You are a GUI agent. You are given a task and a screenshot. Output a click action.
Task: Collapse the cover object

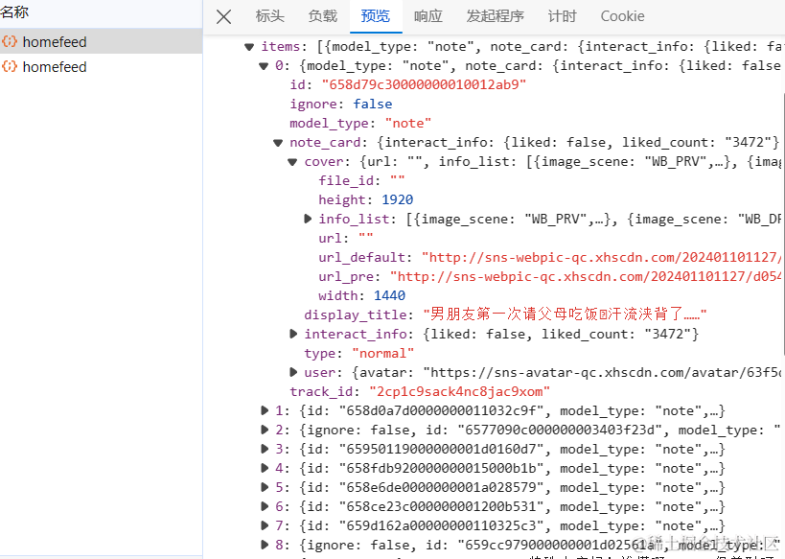pos(293,162)
